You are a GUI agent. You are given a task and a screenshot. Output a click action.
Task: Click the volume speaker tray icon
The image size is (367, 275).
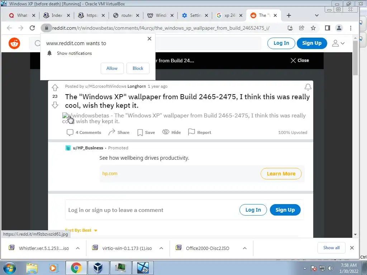330,268
